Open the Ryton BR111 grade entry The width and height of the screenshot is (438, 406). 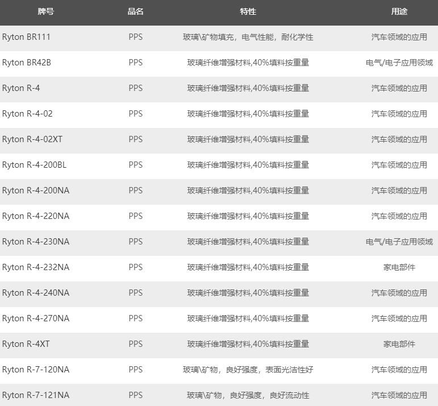(x=26, y=37)
